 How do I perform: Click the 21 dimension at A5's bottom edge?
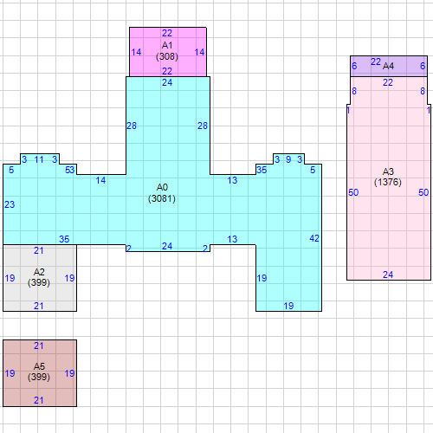pyautogui.click(x=39, y=401)
